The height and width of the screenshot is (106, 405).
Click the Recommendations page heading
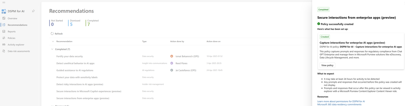point(72,11)
